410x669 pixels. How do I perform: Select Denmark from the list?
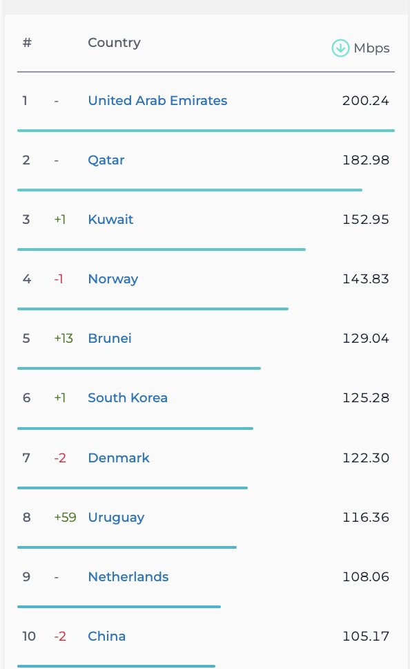tap(119, 458)
